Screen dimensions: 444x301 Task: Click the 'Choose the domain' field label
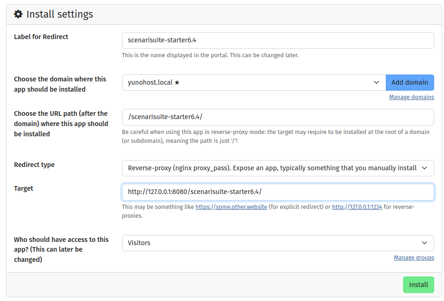click(60, 84)
